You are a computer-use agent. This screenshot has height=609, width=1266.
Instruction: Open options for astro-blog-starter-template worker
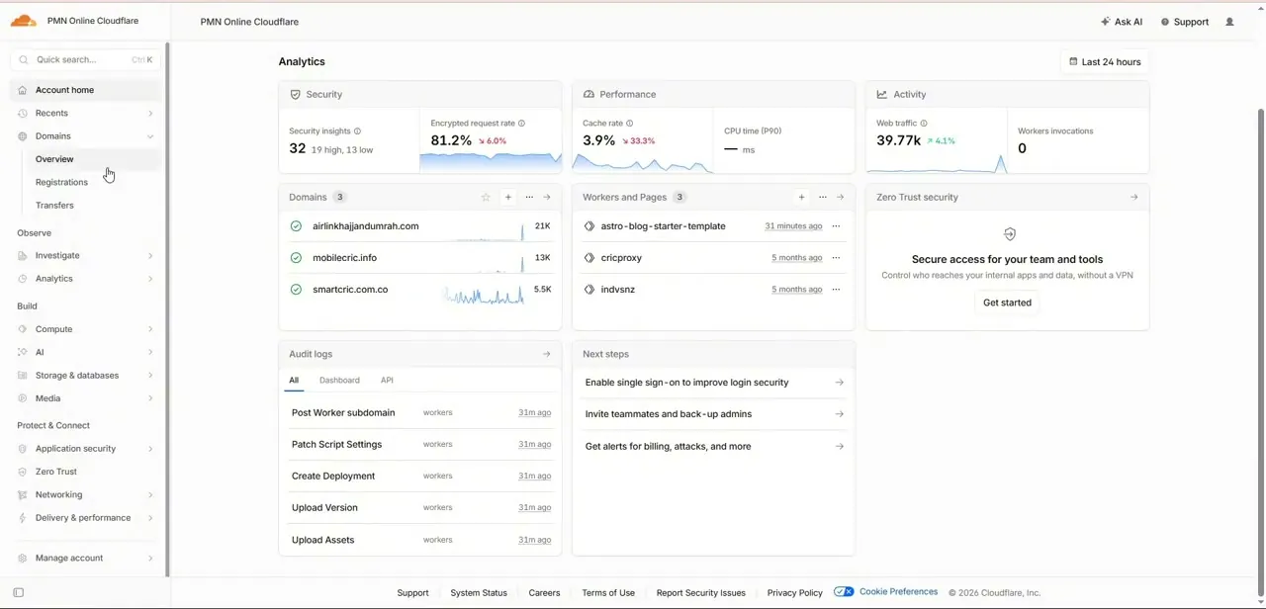837,226
